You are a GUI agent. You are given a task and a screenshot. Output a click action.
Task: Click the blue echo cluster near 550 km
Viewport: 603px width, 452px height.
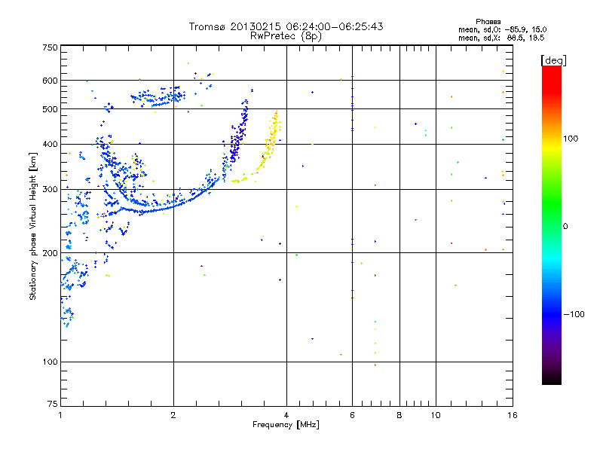[x=158, y=97]
